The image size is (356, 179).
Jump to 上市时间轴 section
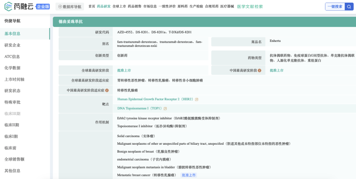point(14,79)
